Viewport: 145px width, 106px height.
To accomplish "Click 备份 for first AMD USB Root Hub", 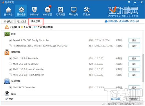I will (134, 58).
